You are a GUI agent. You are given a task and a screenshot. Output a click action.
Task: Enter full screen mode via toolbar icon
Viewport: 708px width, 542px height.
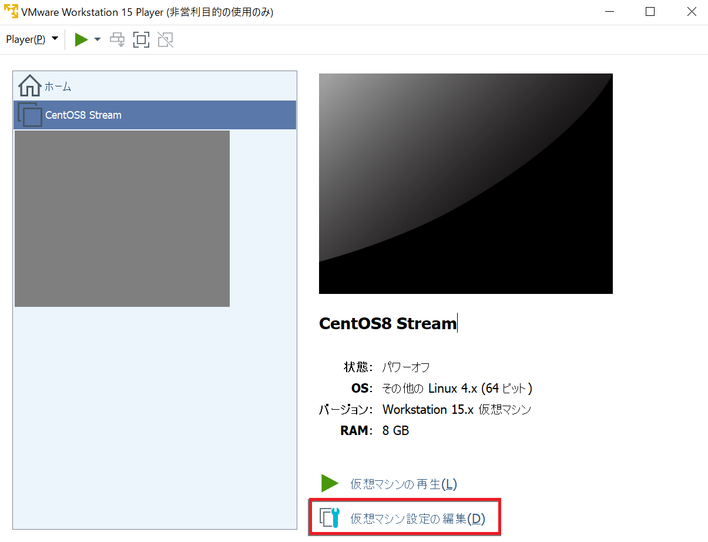(x=141, y=40)
